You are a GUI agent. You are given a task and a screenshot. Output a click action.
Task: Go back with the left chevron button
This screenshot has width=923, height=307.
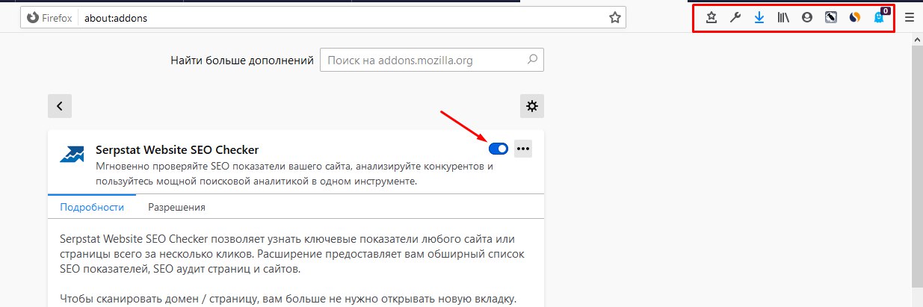coord(59,106)
